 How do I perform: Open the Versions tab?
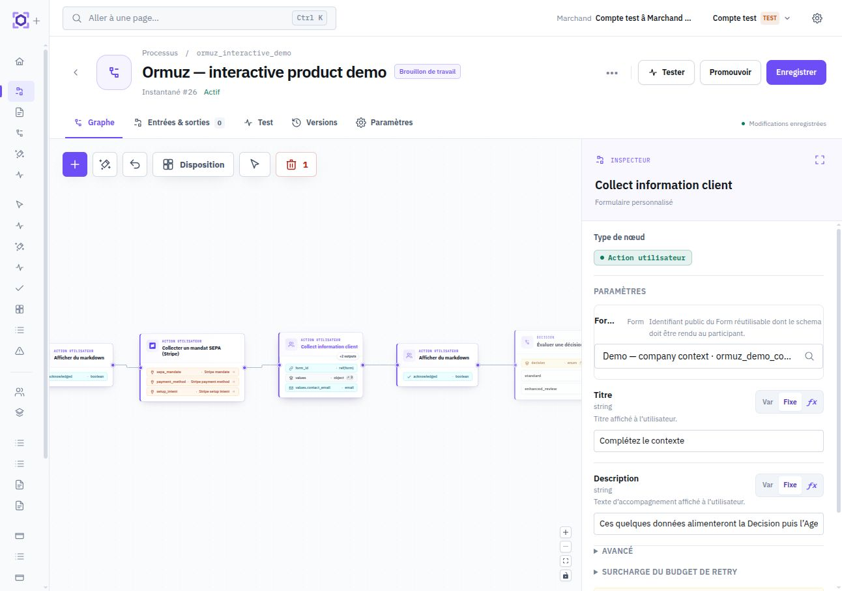[x=314, y=123]
